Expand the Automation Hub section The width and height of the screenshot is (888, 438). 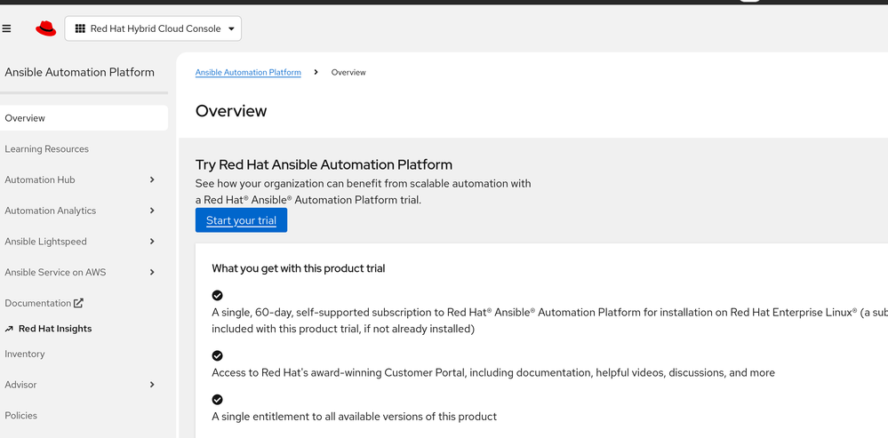tap(152, 179)
